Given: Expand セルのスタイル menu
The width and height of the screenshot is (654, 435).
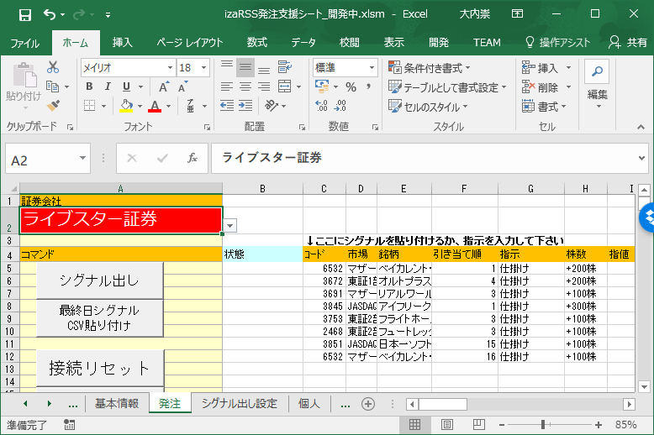Looking at the screenshot, I should point(428,107).
